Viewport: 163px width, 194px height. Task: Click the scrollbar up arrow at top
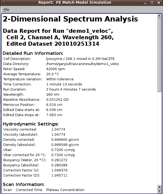(x=160, y=16)
